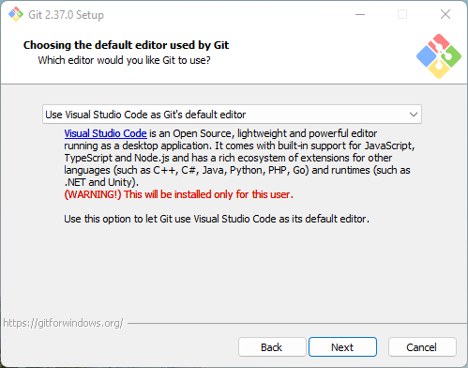Click the dropdown chevron arrow

414,115
